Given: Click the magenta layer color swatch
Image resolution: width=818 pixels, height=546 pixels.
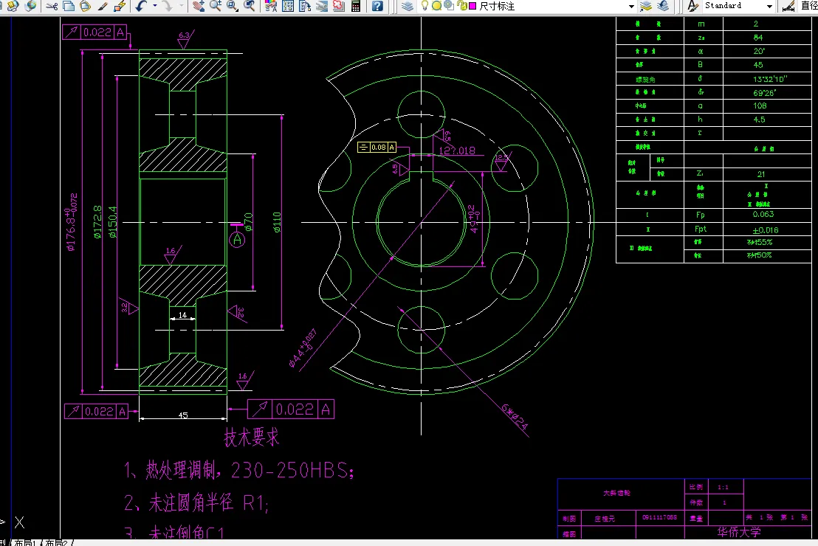Looking at the screenshot, I should (x=472, y=6).
